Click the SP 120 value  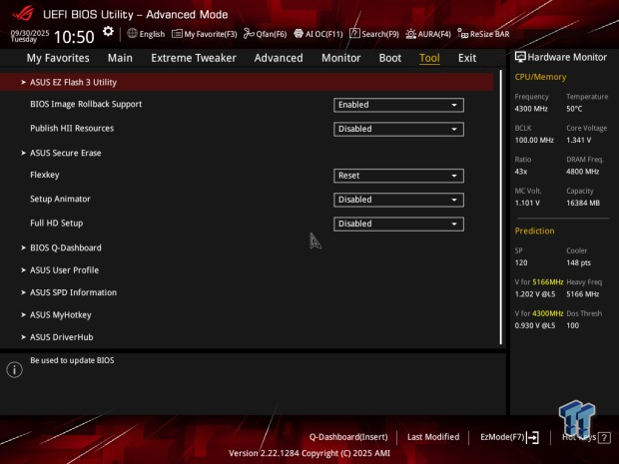521,262
